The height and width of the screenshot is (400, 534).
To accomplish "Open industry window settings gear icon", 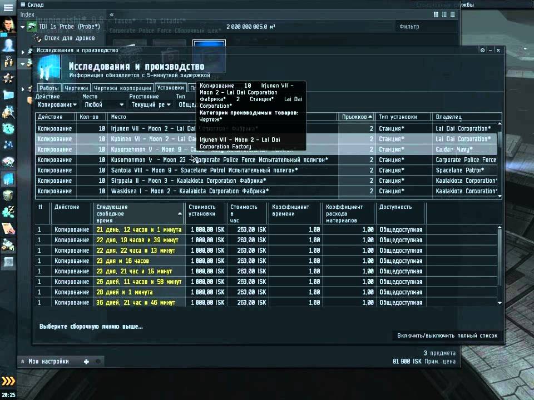I will pos(482,50).
